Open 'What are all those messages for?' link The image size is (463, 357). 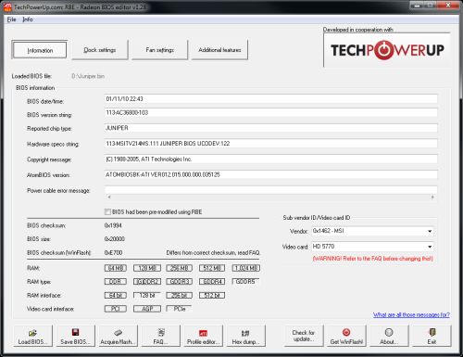tap(411, 314)
